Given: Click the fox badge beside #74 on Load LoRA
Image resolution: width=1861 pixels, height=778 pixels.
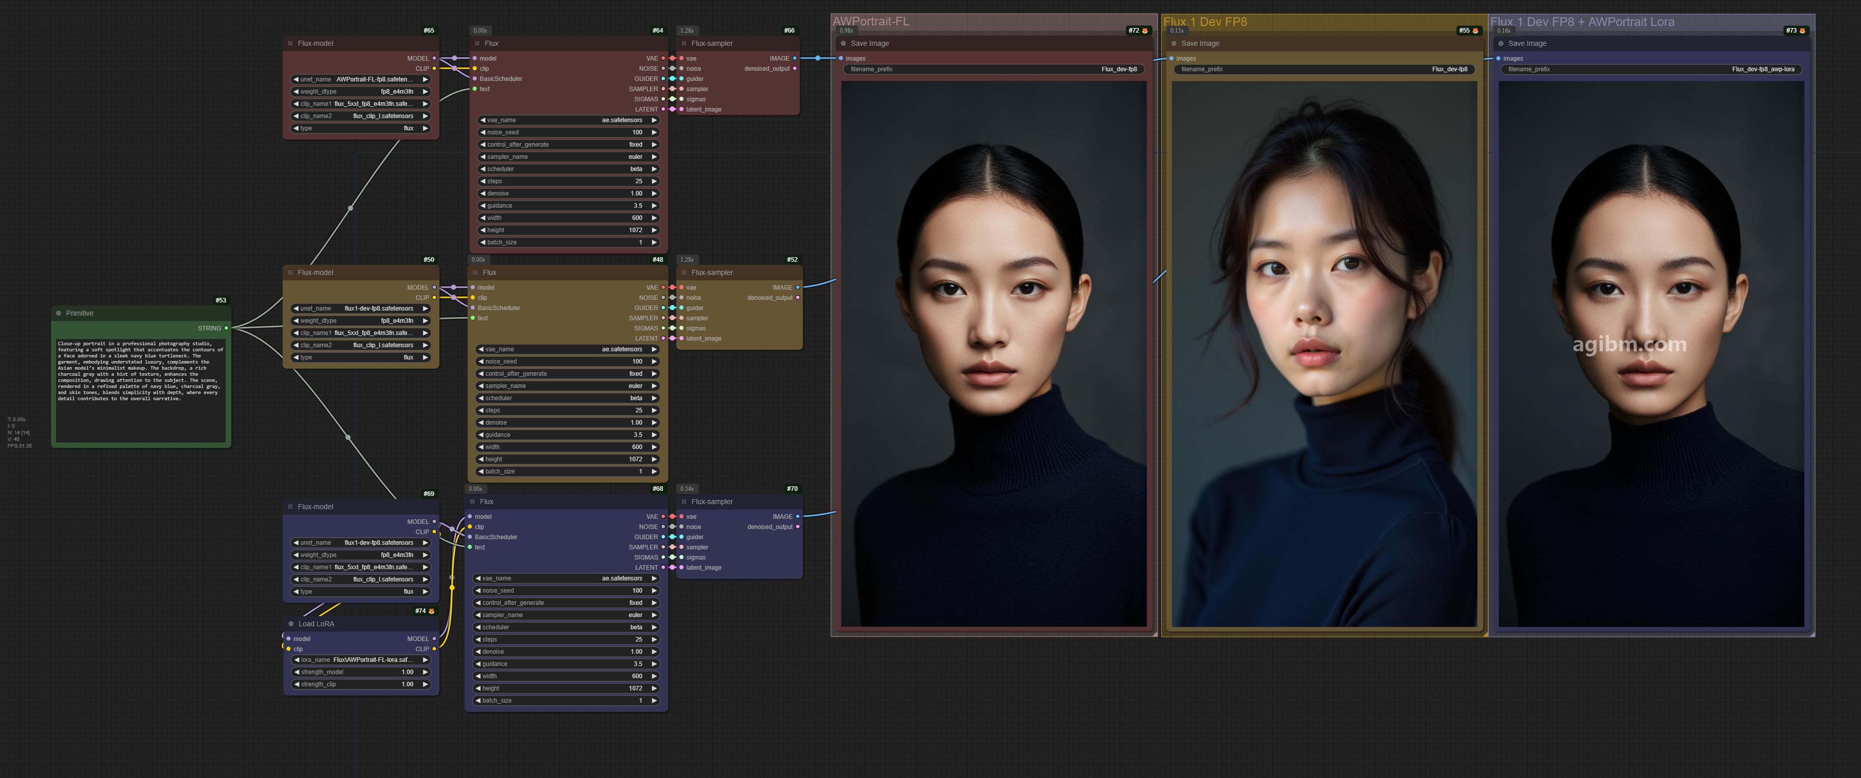Looking at the screenshot, I should (431, 611).
